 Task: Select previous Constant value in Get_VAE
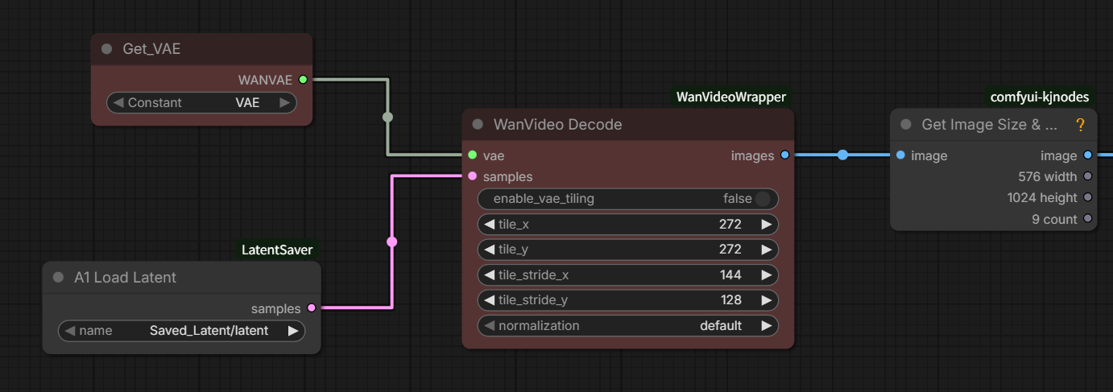[118, 103]
